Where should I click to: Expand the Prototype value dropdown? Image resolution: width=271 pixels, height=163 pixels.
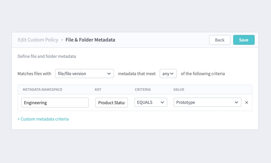[207, 102]
